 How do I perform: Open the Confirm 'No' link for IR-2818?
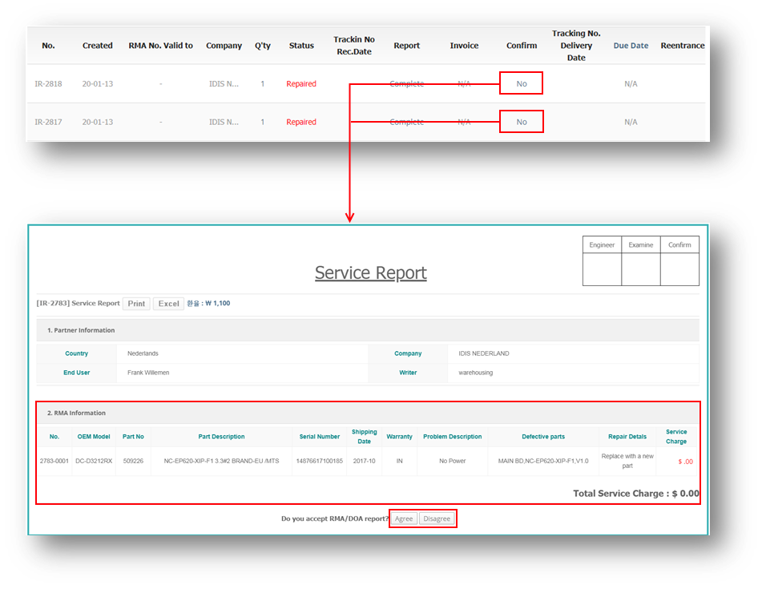522,83
